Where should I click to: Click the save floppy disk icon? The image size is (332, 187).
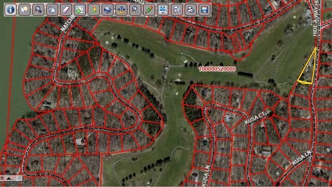click(x=204, y=9)
